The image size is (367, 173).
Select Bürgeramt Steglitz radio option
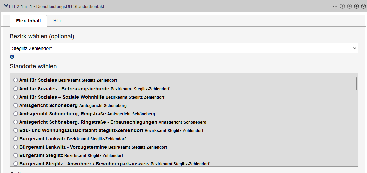pos(16,155)
